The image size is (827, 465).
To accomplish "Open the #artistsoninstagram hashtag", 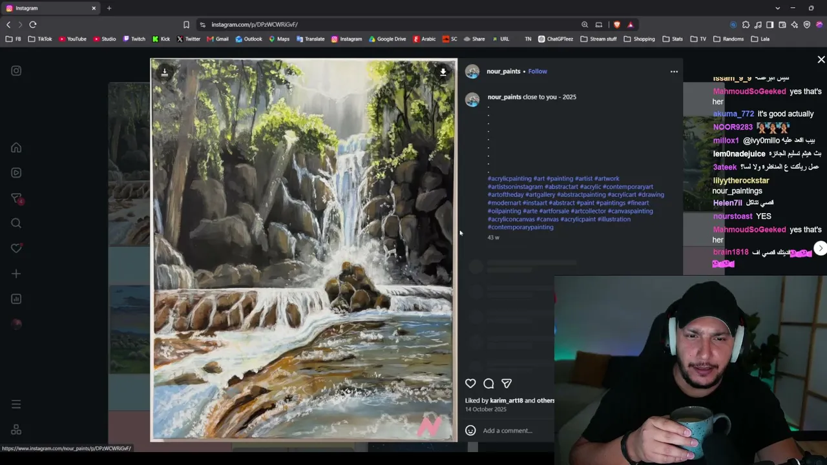I will pyautogui.click(x=515, y=187).
